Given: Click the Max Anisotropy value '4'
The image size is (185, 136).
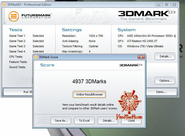Looking at the screenshot, I should (90, 51).
